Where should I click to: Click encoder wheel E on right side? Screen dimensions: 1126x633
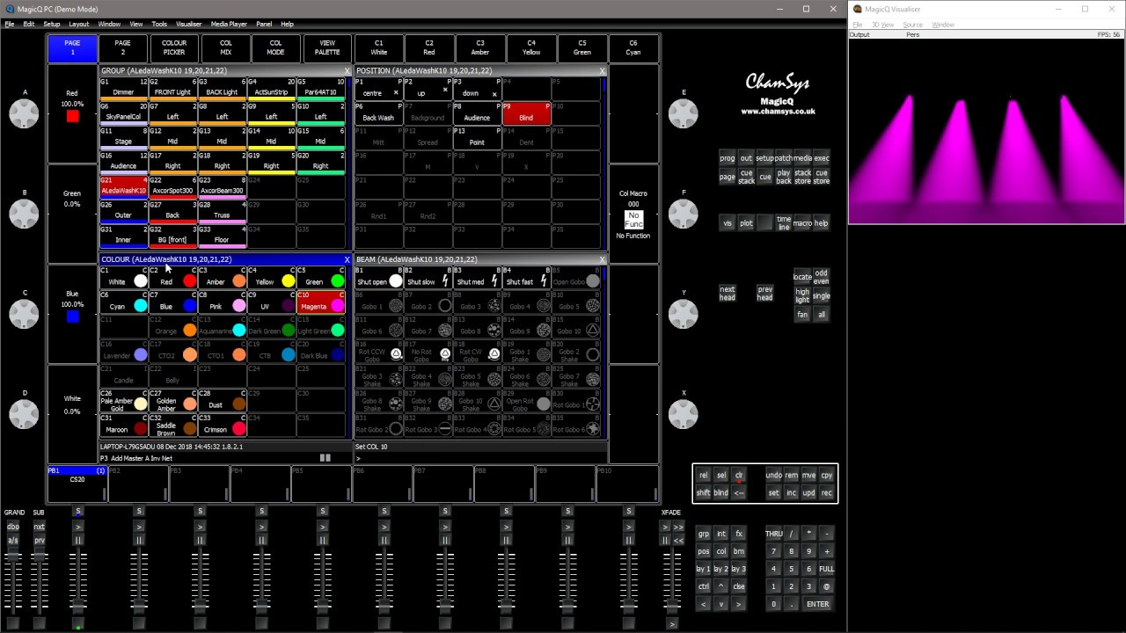coord(684,113)
